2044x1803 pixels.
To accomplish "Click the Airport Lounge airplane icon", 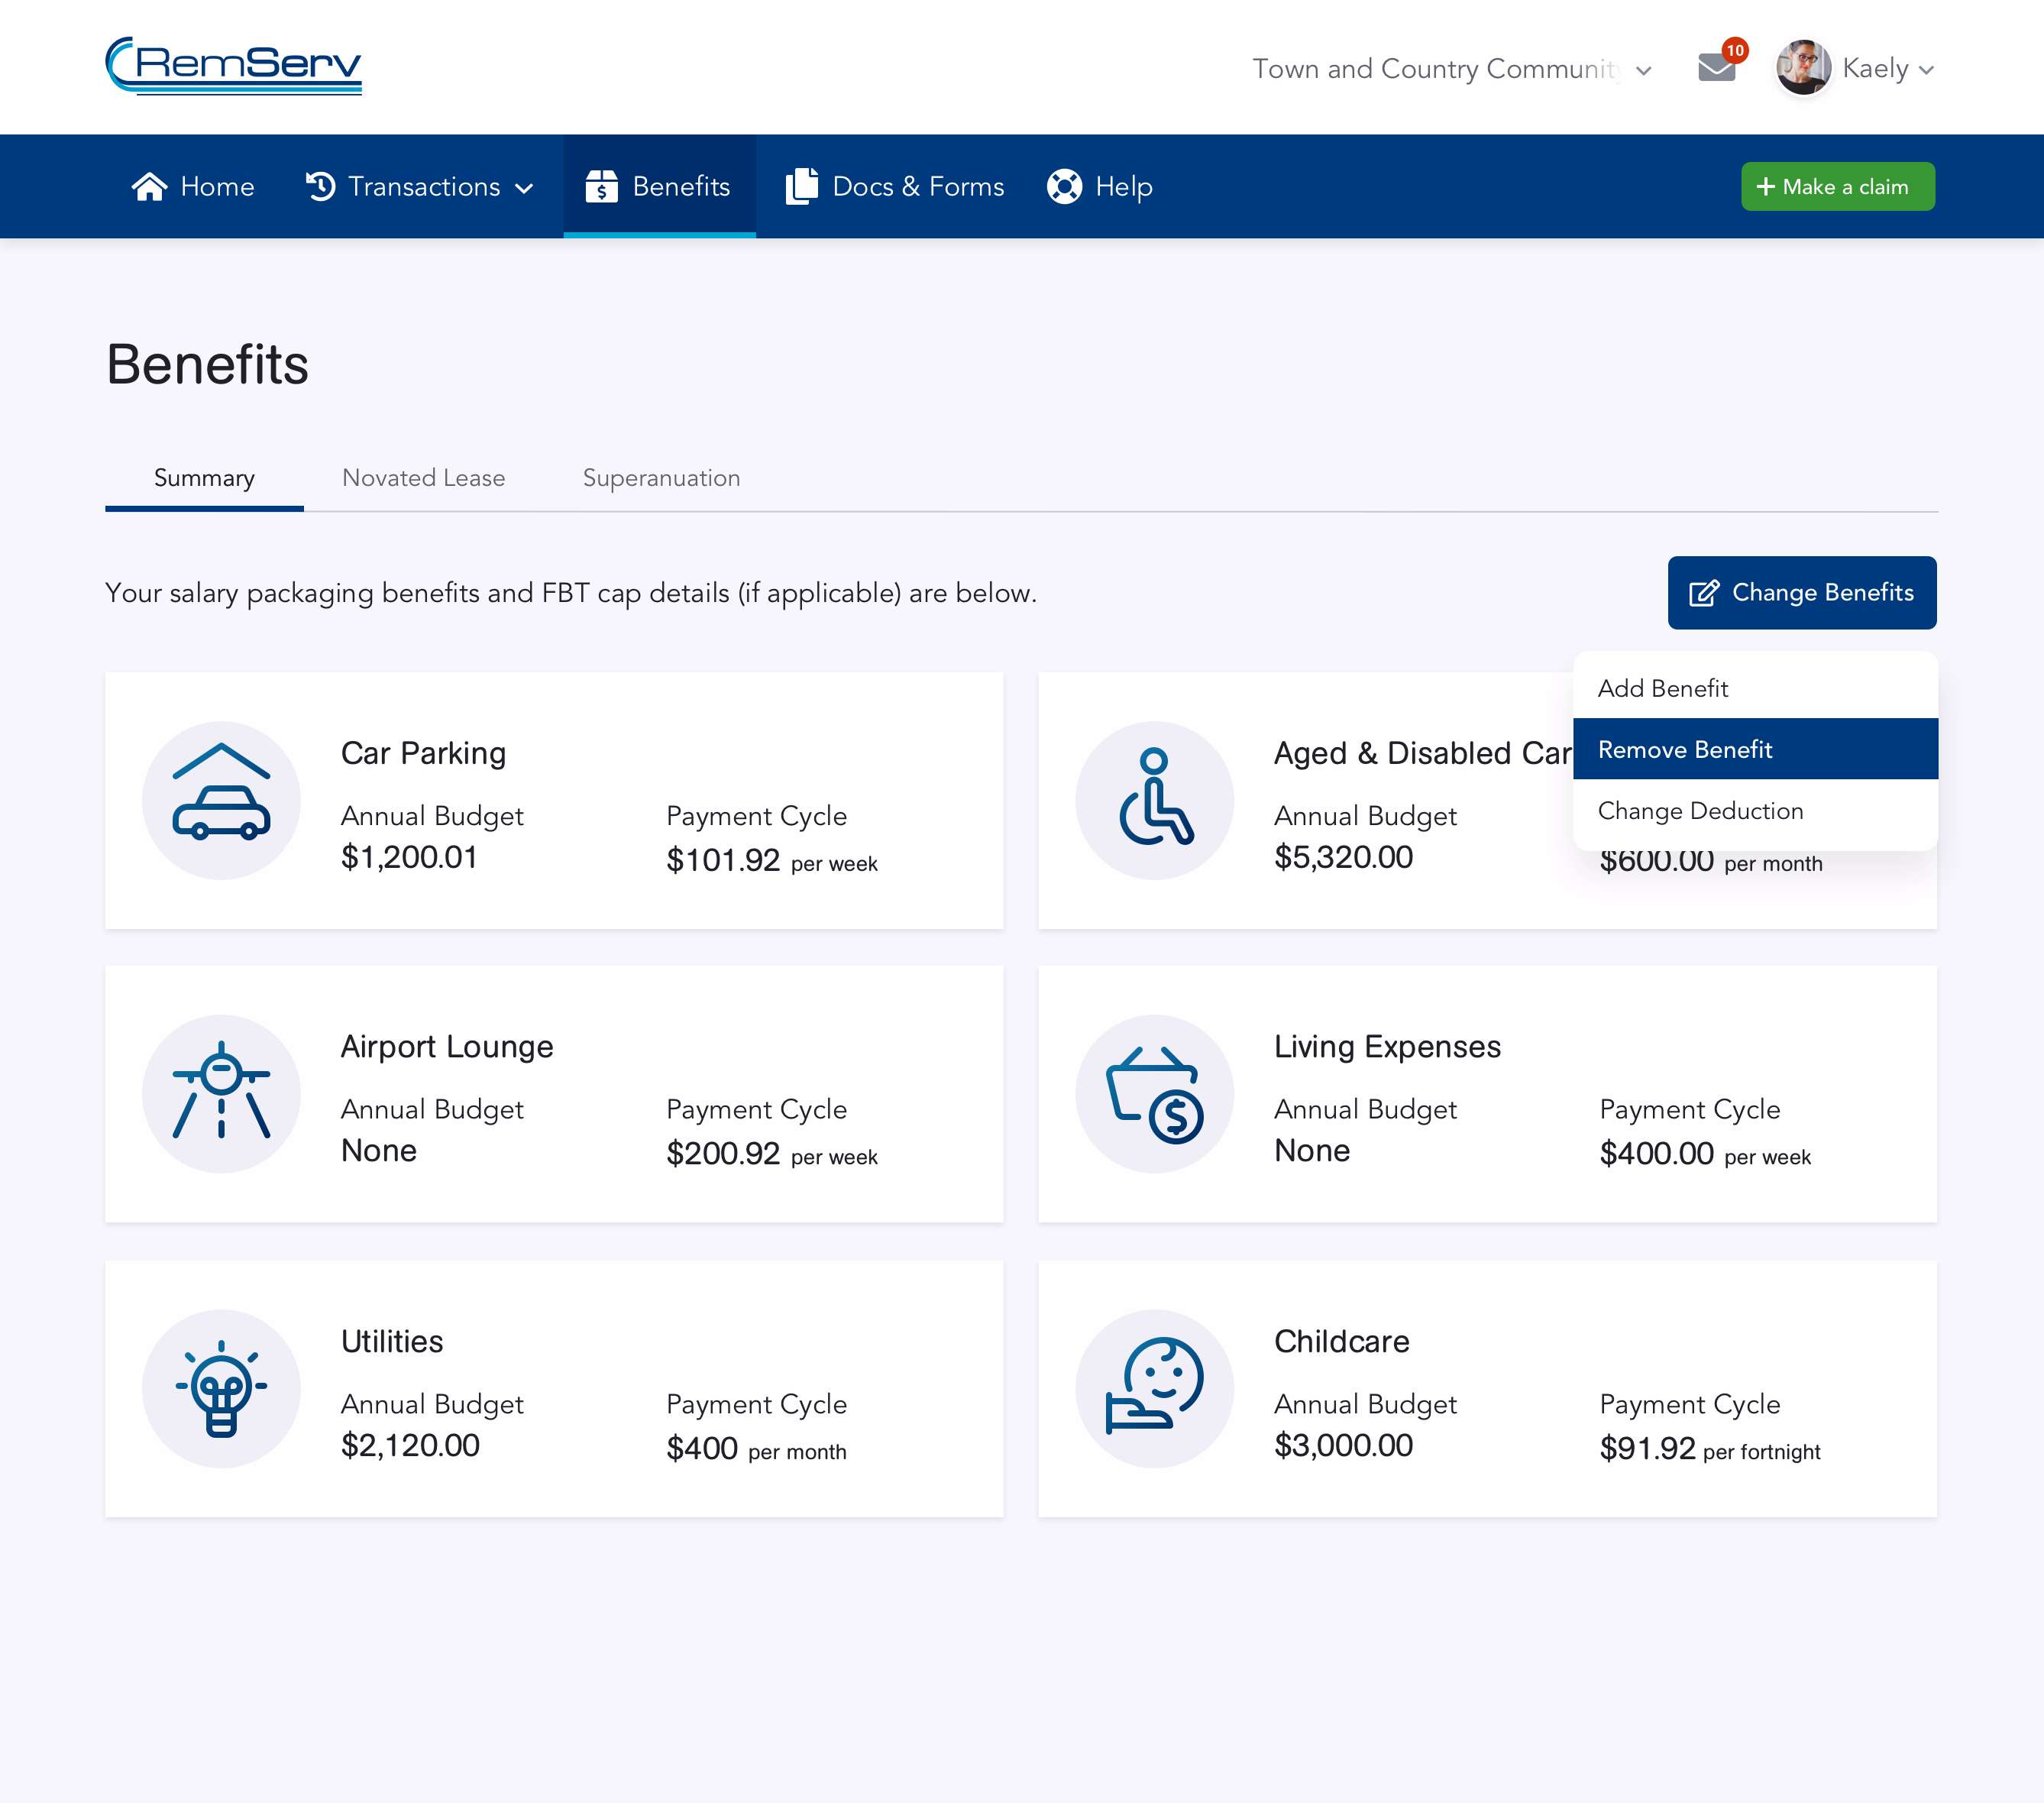I will tap(221, 1093).
